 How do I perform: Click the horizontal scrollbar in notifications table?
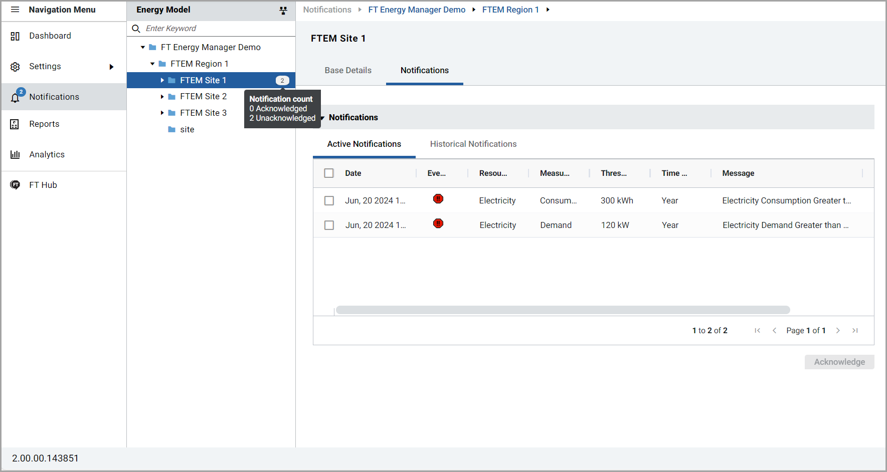click(563, 310)
